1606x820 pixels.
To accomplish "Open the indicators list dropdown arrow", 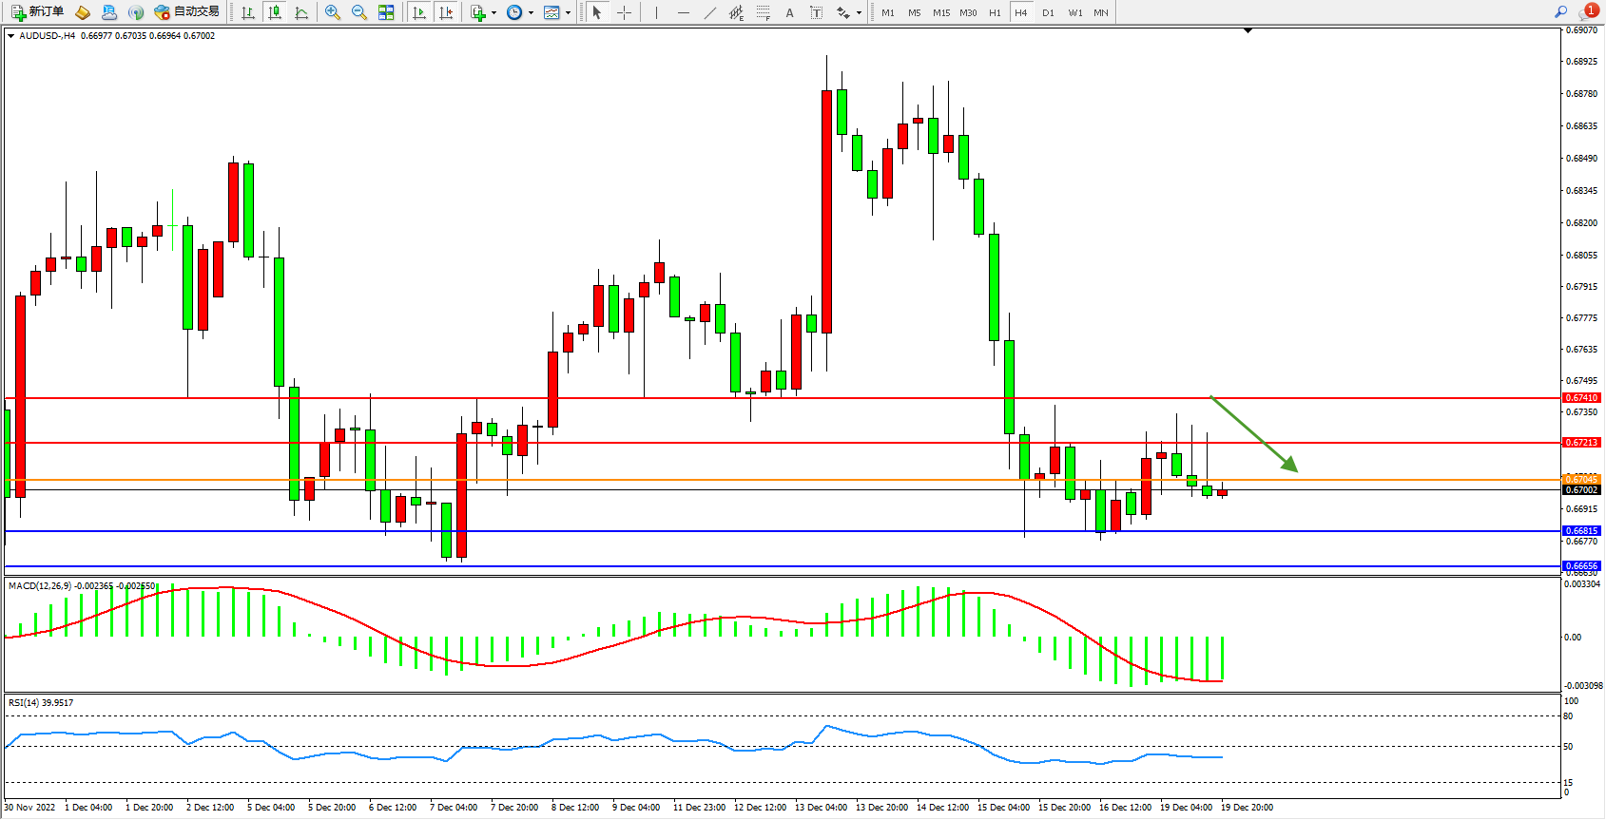I will 493,13.
